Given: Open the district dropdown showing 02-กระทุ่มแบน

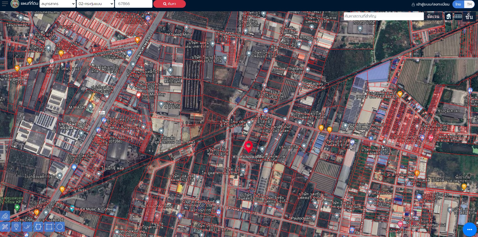Looking at the screenshot, I should coord(96,4).
